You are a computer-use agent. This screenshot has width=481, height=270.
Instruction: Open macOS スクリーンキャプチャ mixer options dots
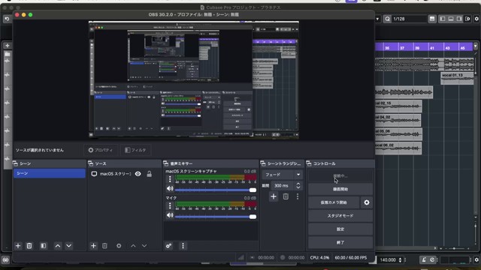(x=170, y=178)
